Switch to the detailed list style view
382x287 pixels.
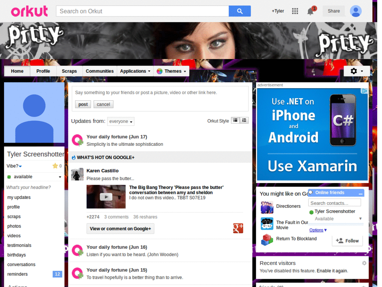[x=244, y=120]
